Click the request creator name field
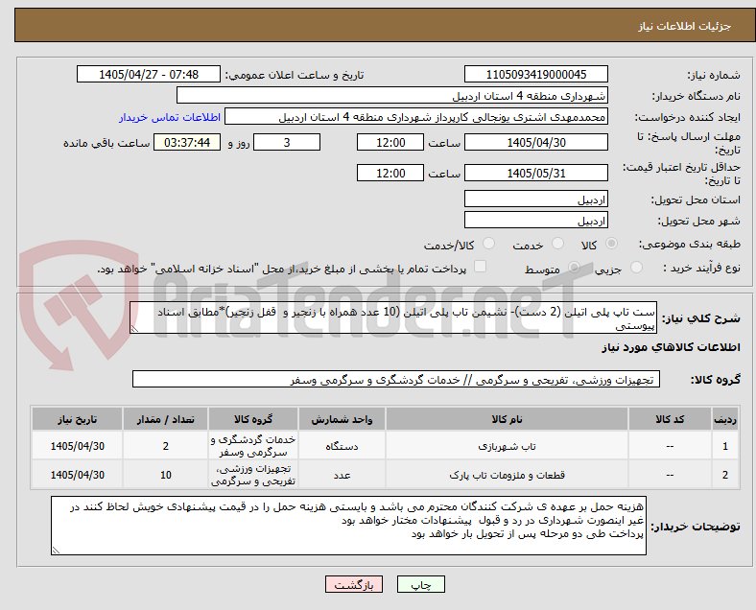Viewport: 756px width, 610px height. click(x=416, y=117)
